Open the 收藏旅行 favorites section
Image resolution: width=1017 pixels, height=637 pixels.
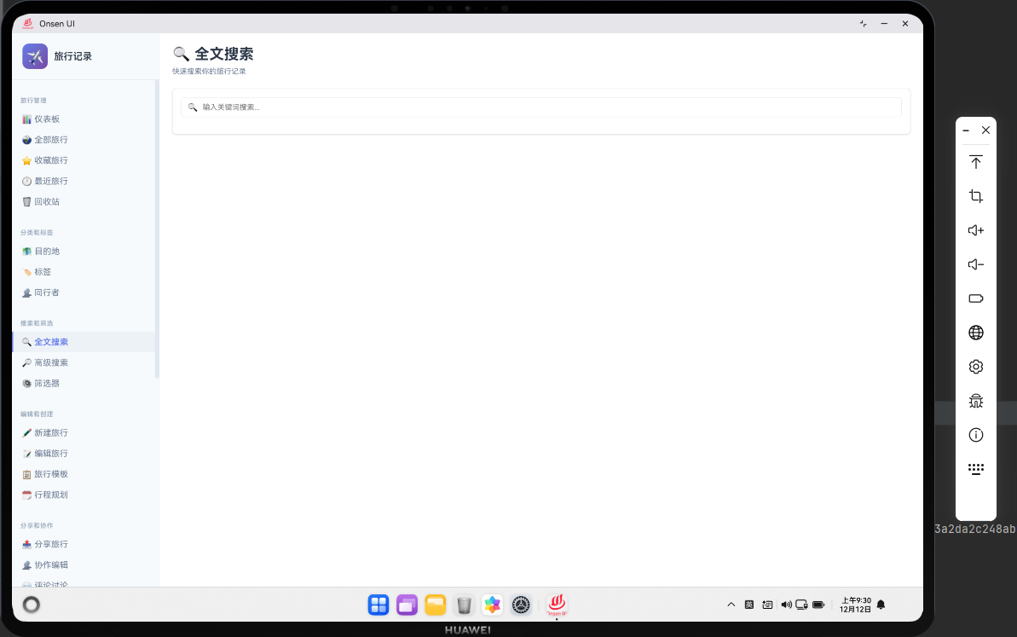tap(52, 159)
